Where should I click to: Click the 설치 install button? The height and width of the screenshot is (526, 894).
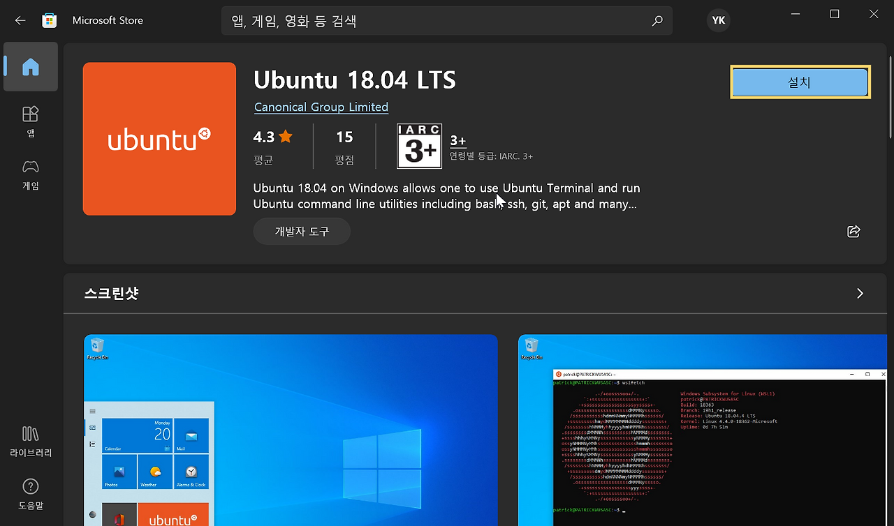tap(800, 82)
